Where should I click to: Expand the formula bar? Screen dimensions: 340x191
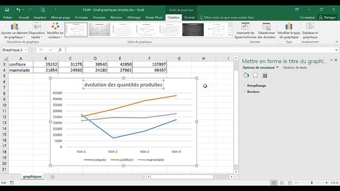click(x=336, y=50)
